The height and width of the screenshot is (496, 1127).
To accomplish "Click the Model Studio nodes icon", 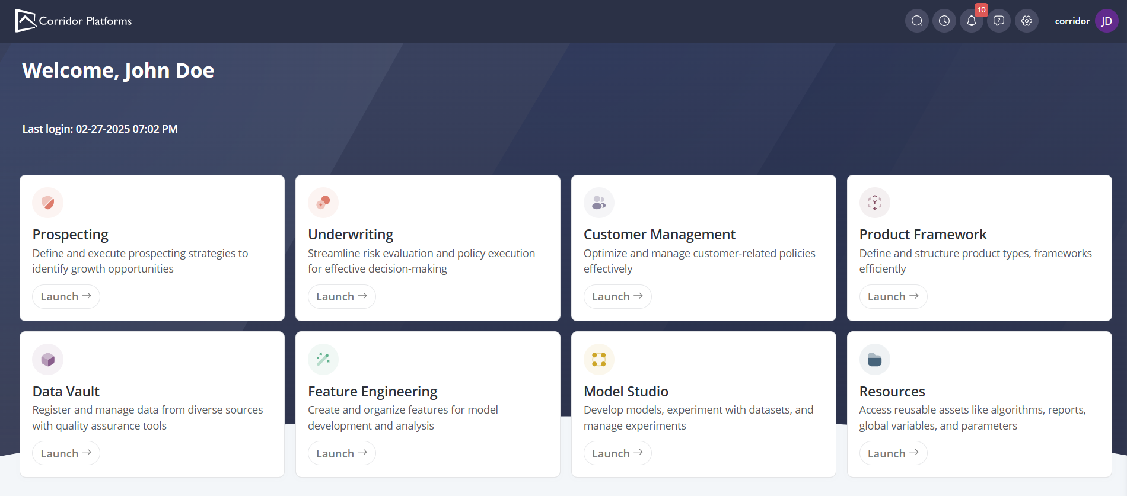I will 599,359.
